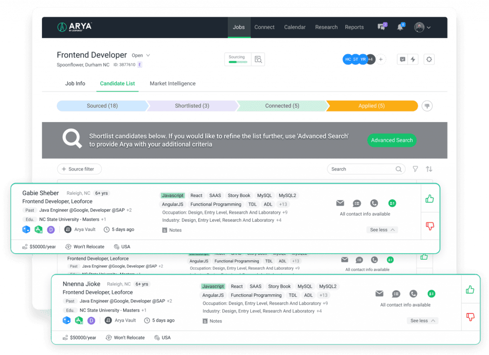
Task: Email Gabie Sheber via envelope icon
Action: point(340,203)
